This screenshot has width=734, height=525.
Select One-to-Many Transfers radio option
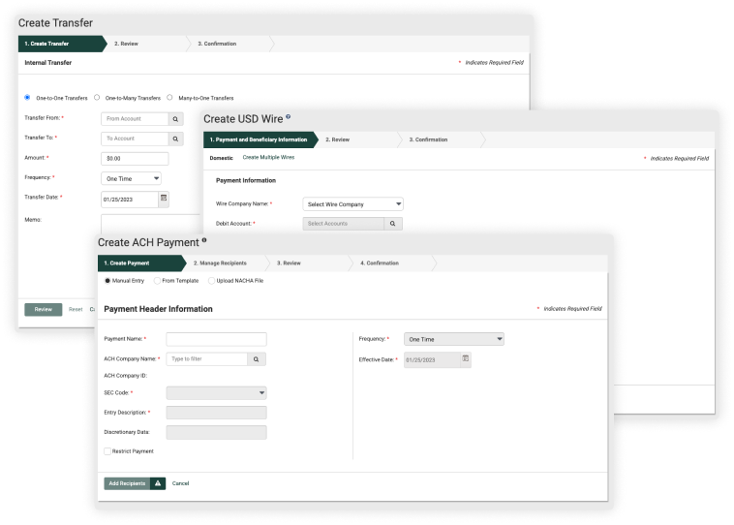[x=97, y=98]
